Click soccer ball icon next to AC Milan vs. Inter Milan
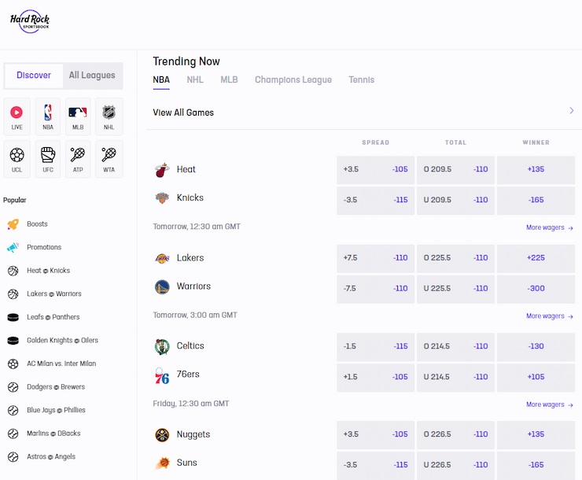Image resolution: width=582 pixels, height=480 pixels. [13, 364]
